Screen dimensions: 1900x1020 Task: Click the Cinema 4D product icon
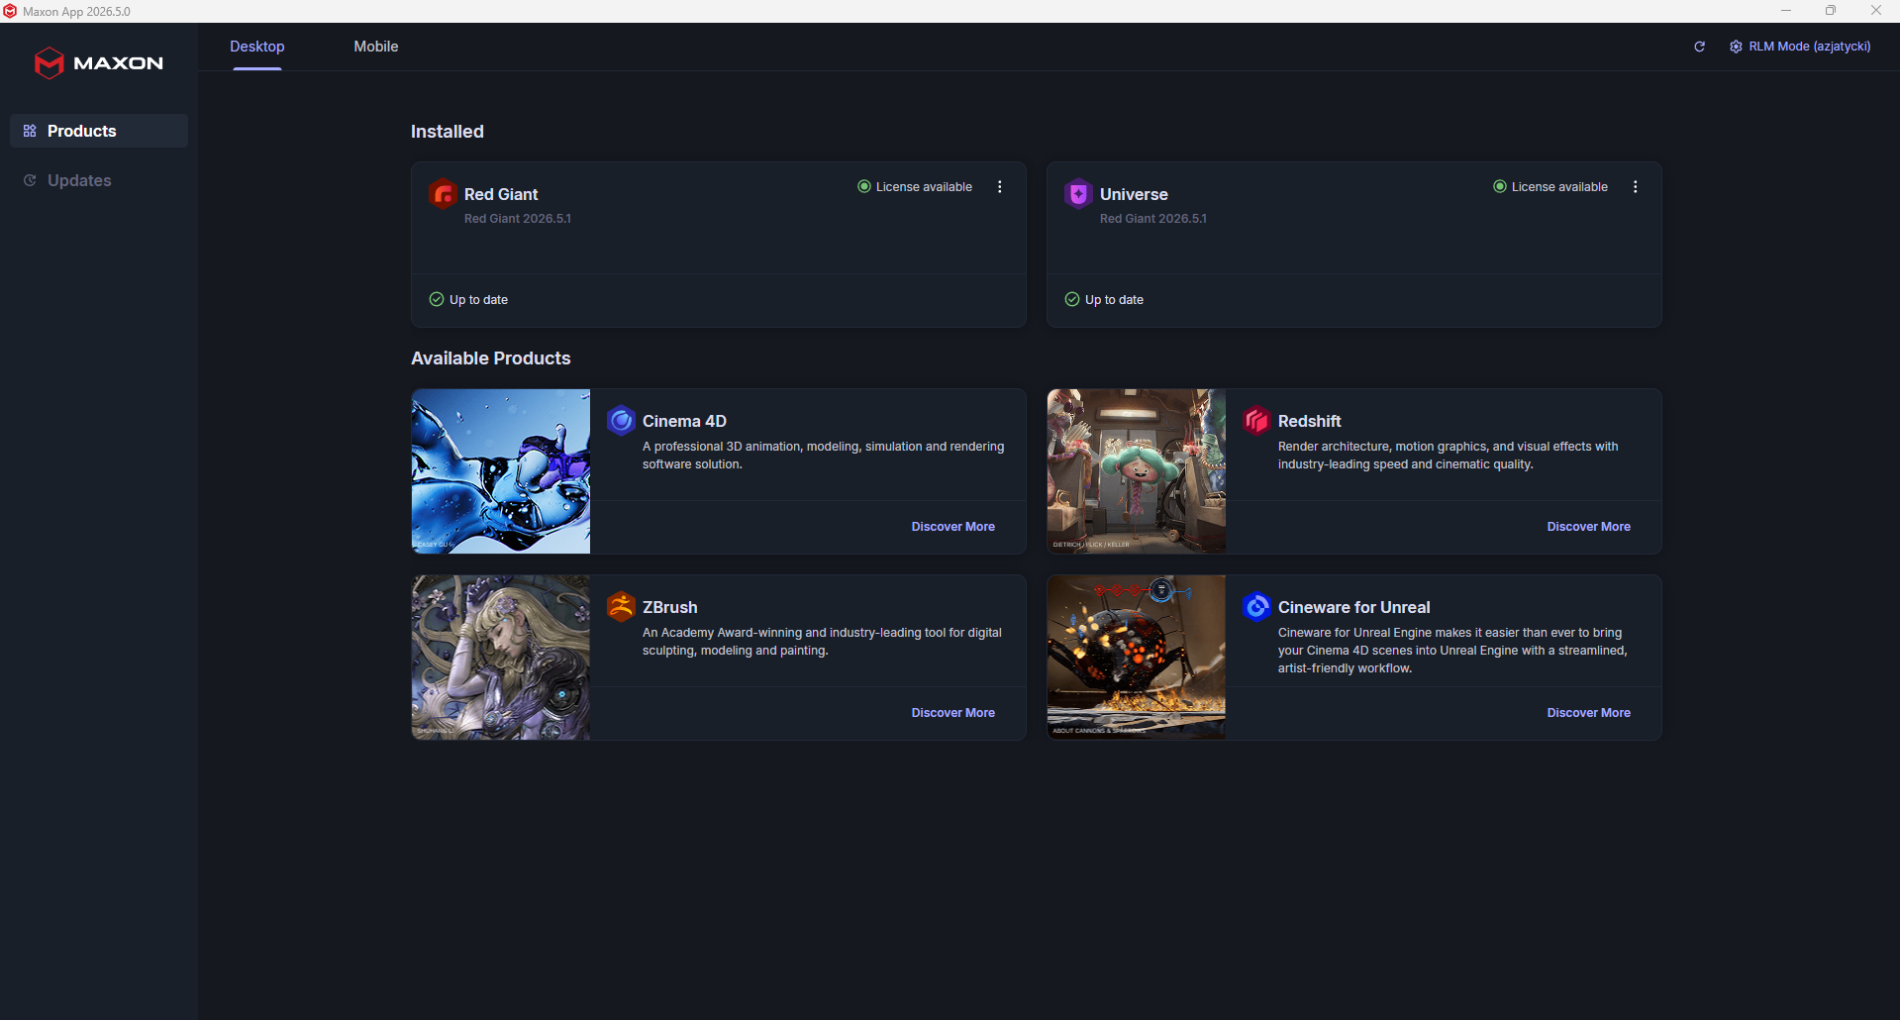[621, 421]
